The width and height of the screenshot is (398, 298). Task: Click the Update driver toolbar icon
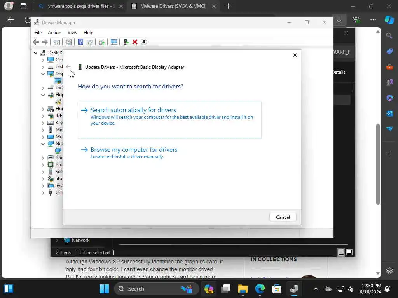click(x=102, y=42)
